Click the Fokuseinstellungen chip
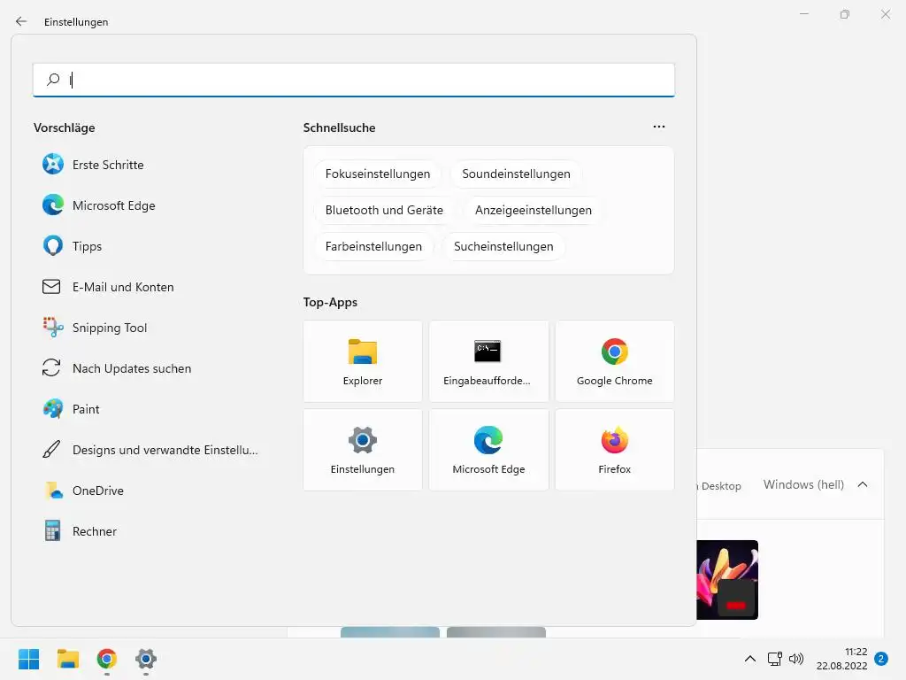 (x=377, y=174)
